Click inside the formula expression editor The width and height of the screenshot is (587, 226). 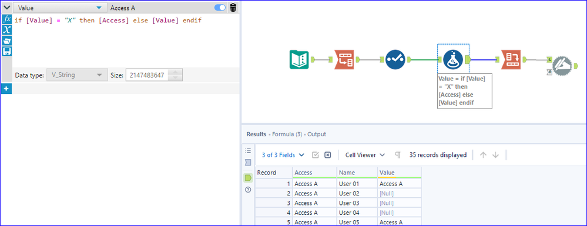(x=125, y=41)
